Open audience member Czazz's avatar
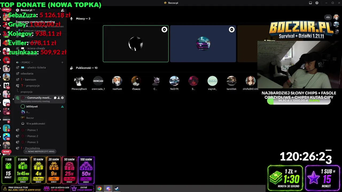 tap(136, 81)
